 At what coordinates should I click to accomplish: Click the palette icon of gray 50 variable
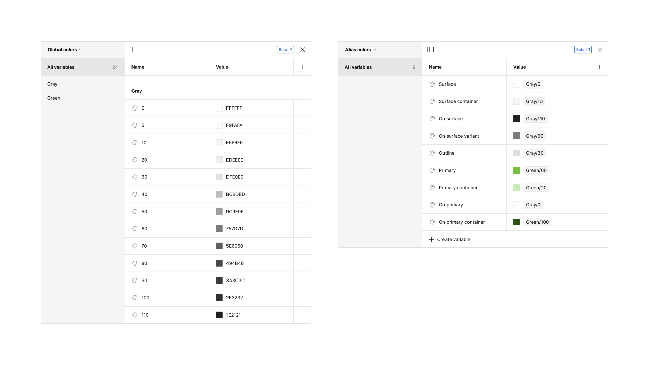135,212
